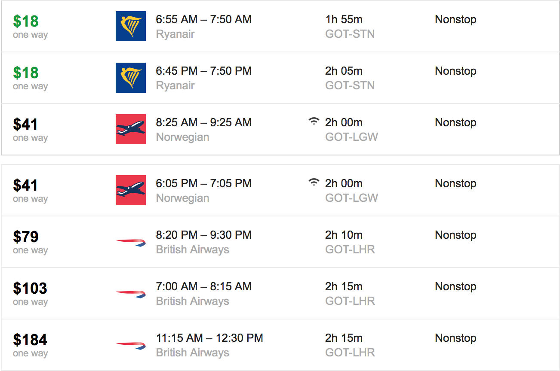This screenshot has width=560, height=371.
Task: Click British Airways logo on 11:15 AM flight
Action: pos(131,346)
